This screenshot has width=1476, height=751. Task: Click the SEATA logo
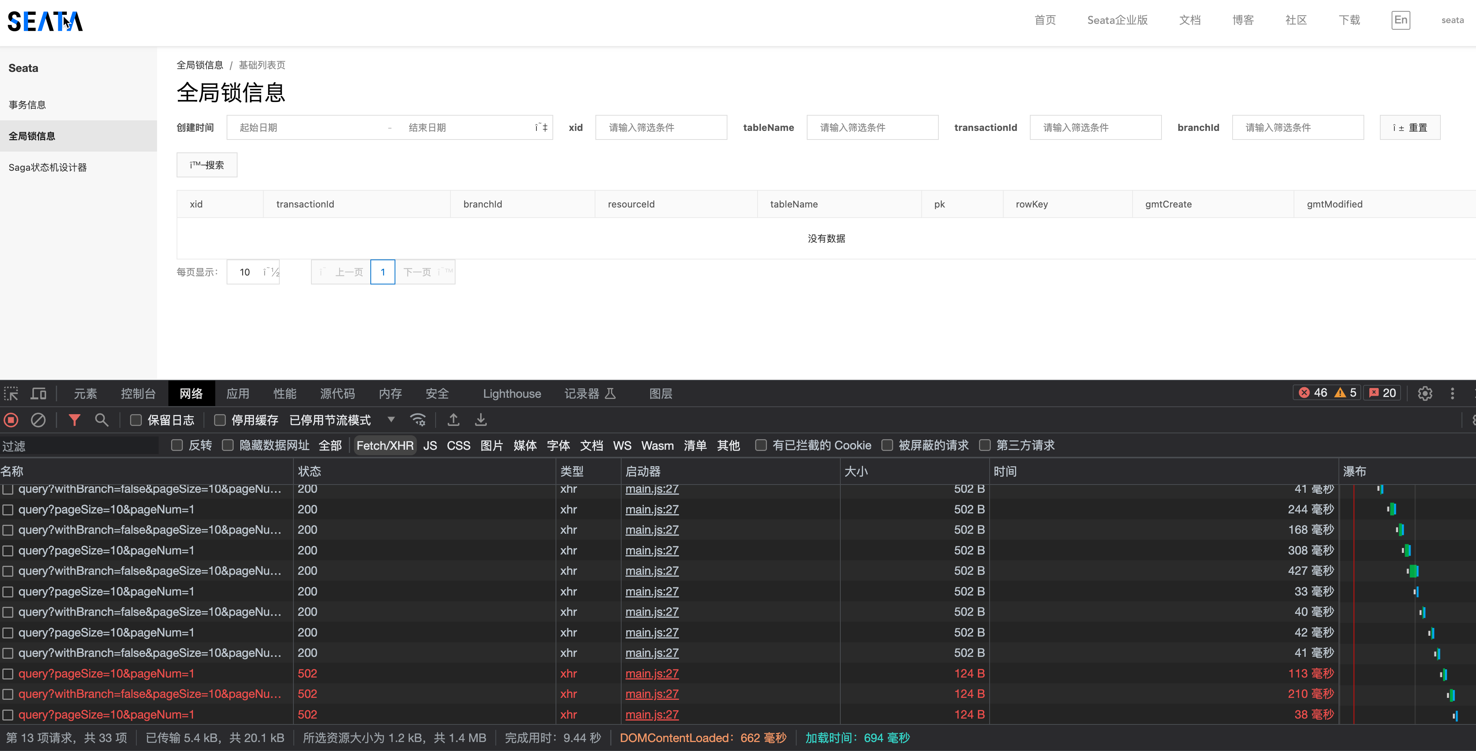tap(45, 21)
